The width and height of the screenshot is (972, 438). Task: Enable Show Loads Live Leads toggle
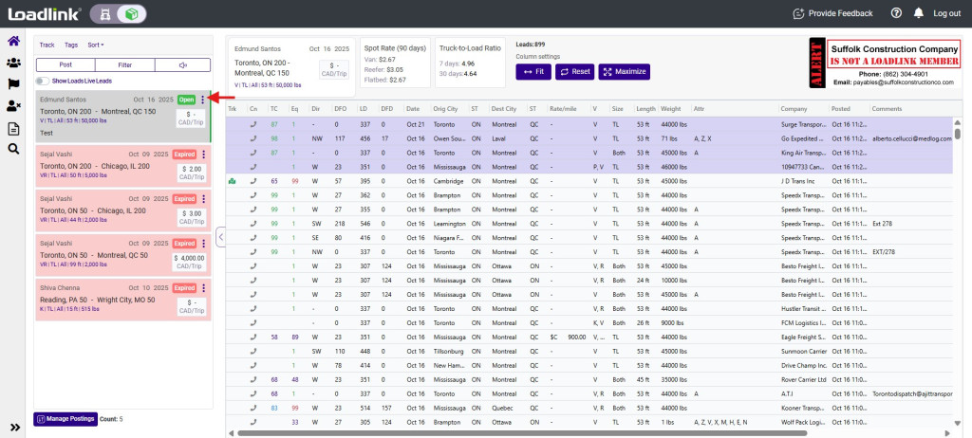pyautogui.click(x=43, y=82)
